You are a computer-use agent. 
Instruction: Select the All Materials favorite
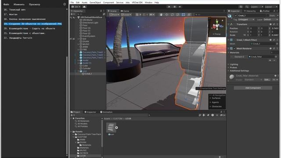83,121
